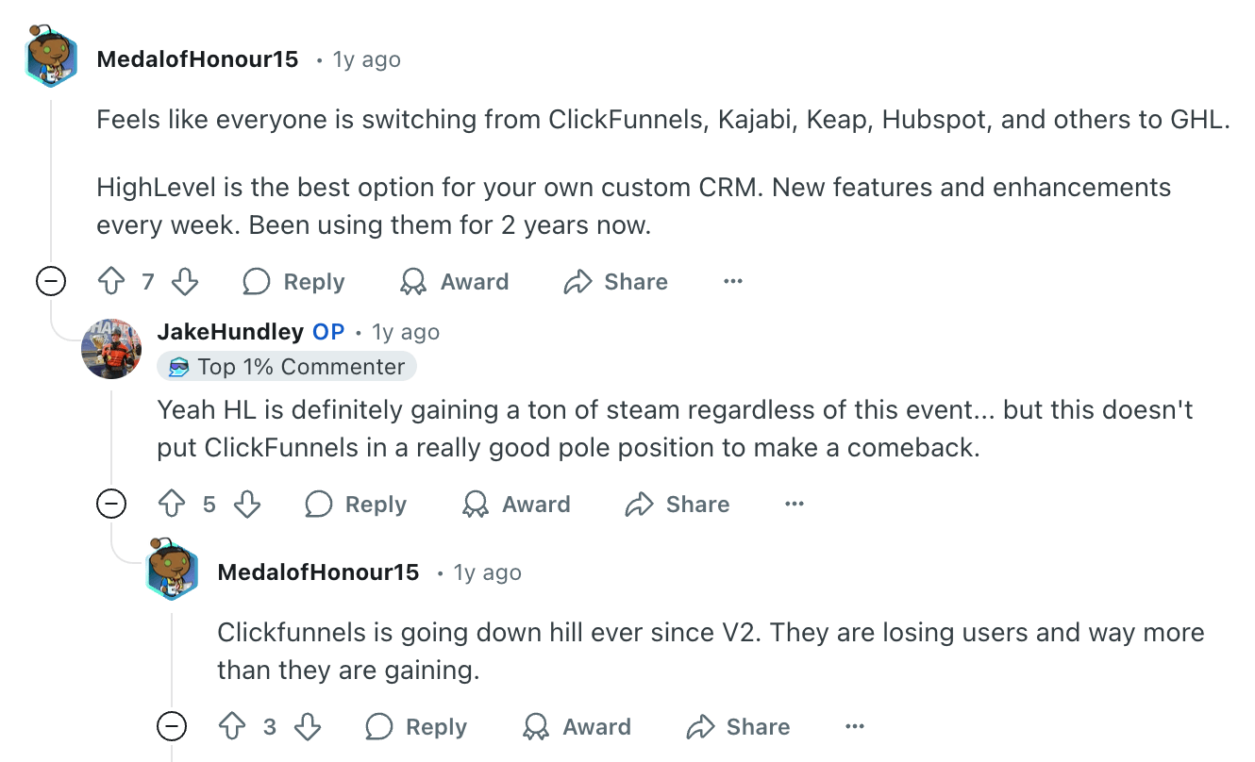Open more options on the top comment
This screenshot has width=1255, height=762.
(x=732, y=282)
